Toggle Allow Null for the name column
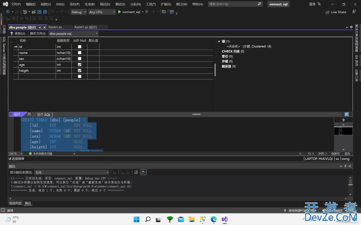This screenshot has height=225, width=361. pos(80,53)
